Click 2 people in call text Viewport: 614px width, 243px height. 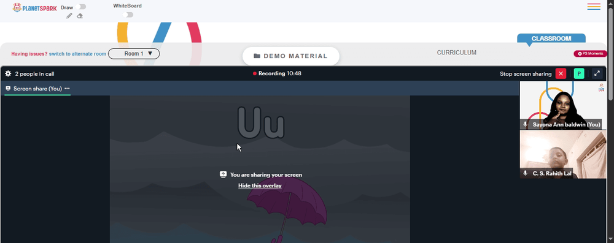[35, 74]
